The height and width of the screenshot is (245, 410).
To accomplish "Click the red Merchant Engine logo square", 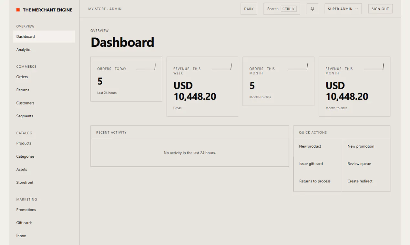I will click(x=18, y=10).
